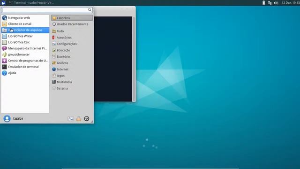Select the Acessórios category
The width and height of the screenshot is (300, 169).
pos(72,38)
